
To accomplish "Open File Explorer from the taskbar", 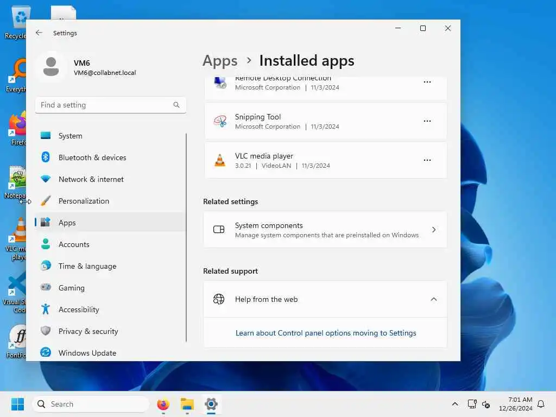I will (x=187, y=404).
